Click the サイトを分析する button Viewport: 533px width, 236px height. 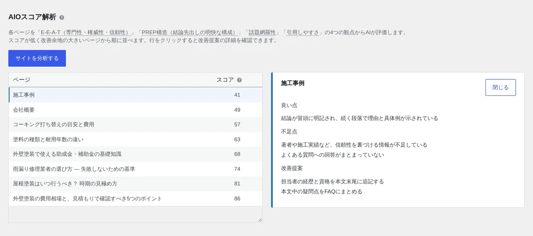pos(37,59)
